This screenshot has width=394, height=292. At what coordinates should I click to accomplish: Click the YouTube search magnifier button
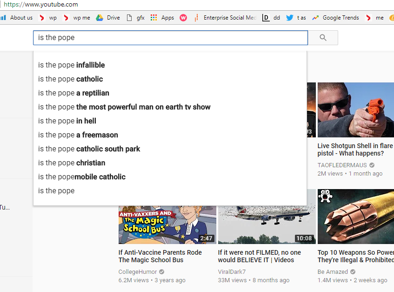(x=323, y=38)
